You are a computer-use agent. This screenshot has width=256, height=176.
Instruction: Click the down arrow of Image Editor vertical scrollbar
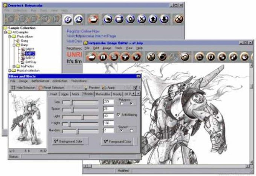[251, 162]
